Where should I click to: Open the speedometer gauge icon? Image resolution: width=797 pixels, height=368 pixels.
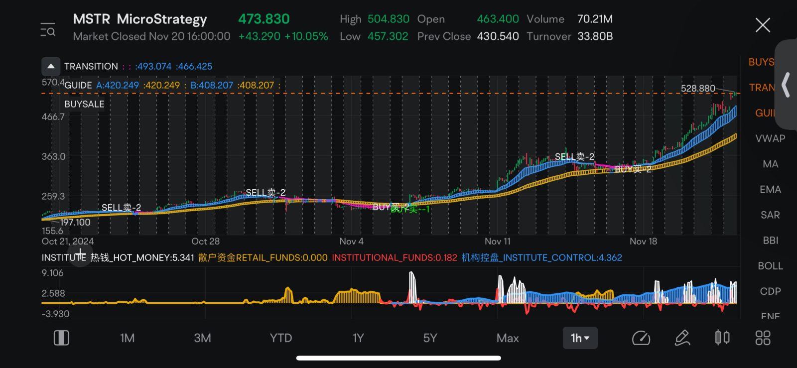641,338
